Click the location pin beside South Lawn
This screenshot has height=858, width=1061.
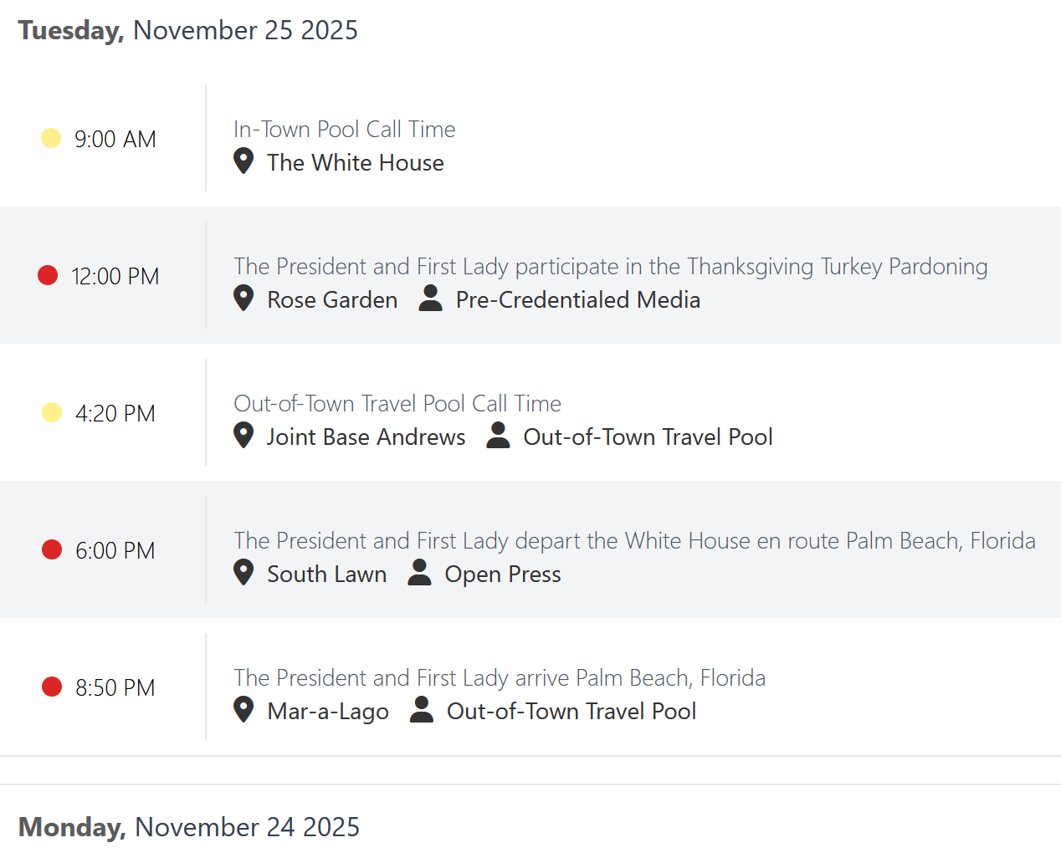pos(243,572)
